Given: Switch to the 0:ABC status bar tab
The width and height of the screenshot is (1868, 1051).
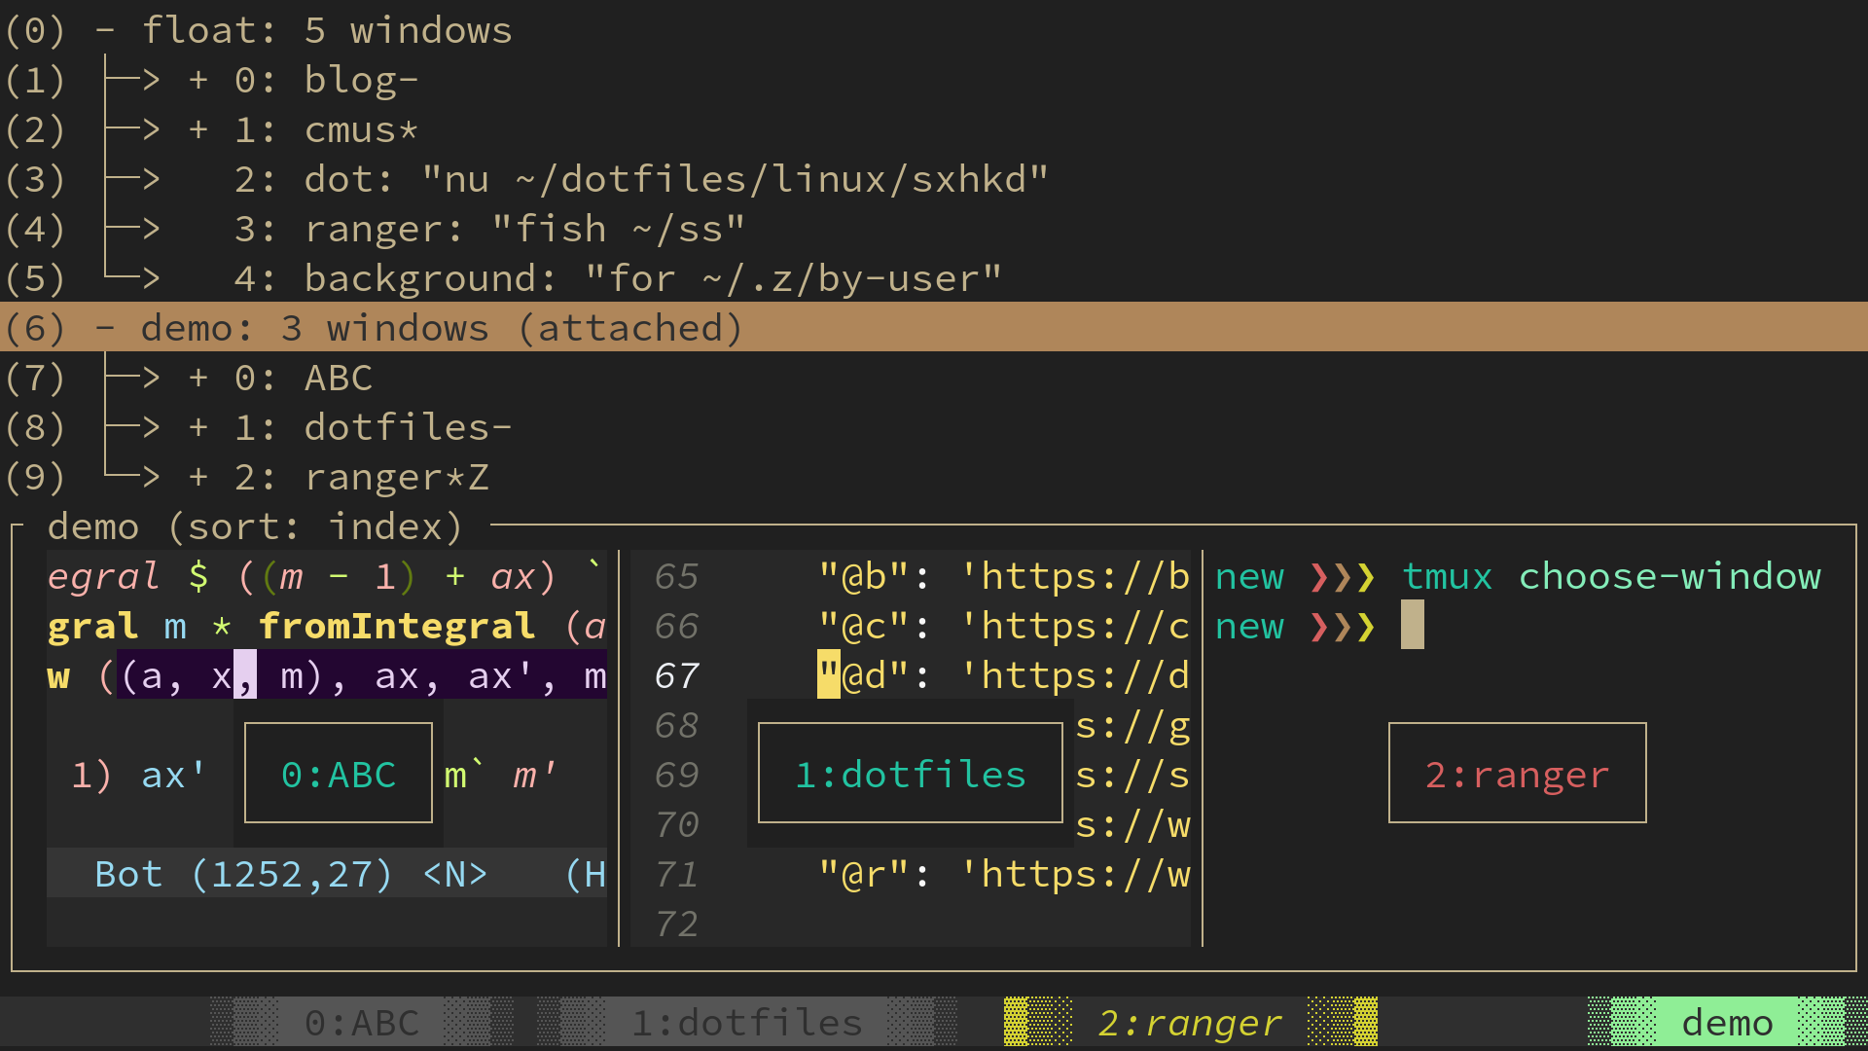Looking at the screenshot, I should (362, 1023).
